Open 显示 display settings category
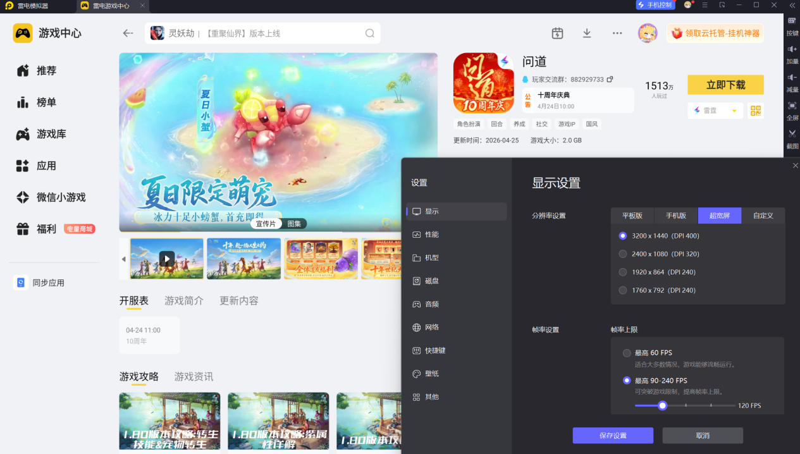The height and width of the screenshot is (454, 800). click(456, 211)
